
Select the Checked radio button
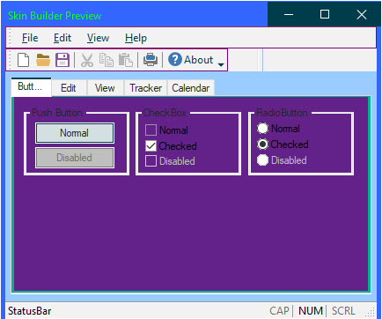(x=262, y=145)
